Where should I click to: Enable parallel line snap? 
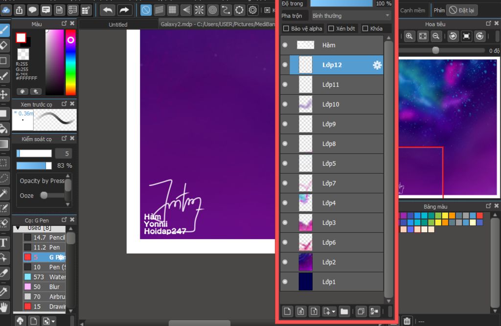point(159,10)
